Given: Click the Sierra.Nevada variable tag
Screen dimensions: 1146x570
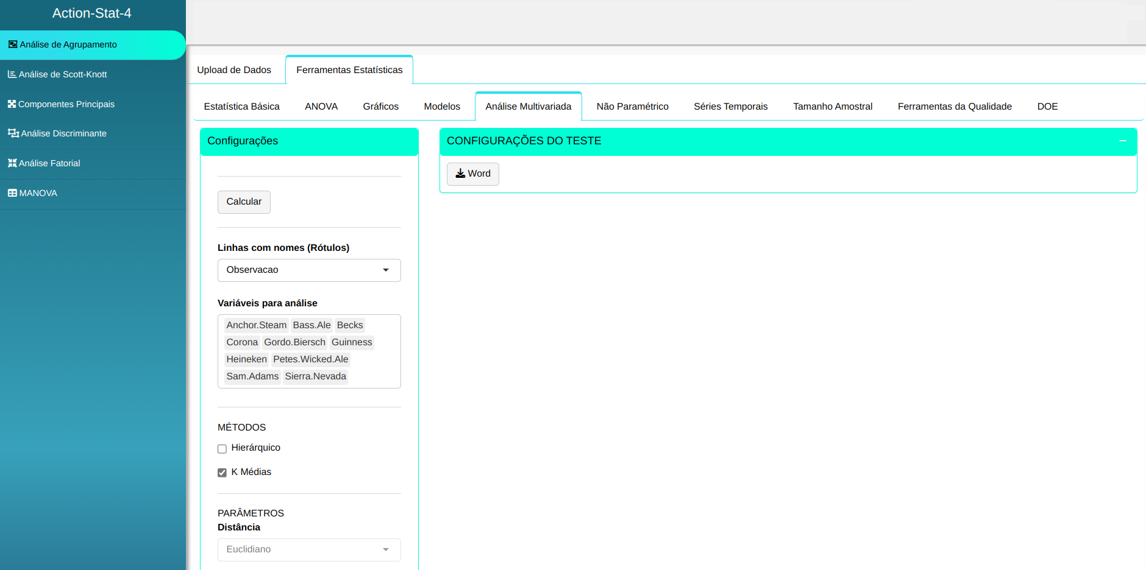Looking at the screenshot, I should [x=315, y=376].
